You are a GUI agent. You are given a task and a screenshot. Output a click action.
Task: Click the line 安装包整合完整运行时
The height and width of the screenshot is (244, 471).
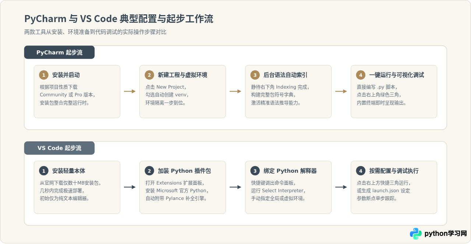click(x=65, y=103)
